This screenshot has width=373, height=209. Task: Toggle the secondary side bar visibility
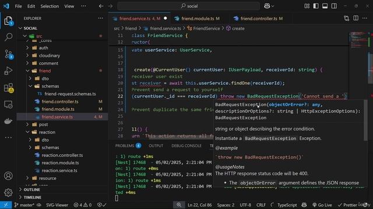click(x=334, y=6)
